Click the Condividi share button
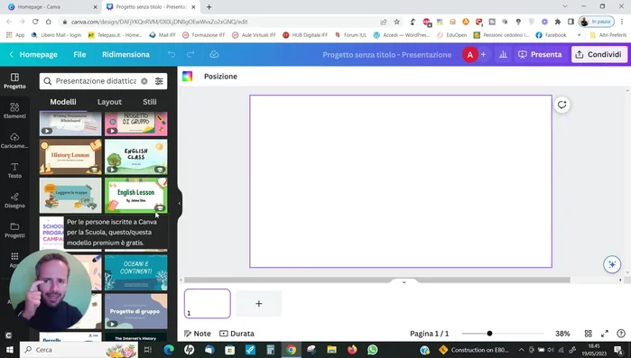This screenshot has height=358, width=631. click(599, 54)
